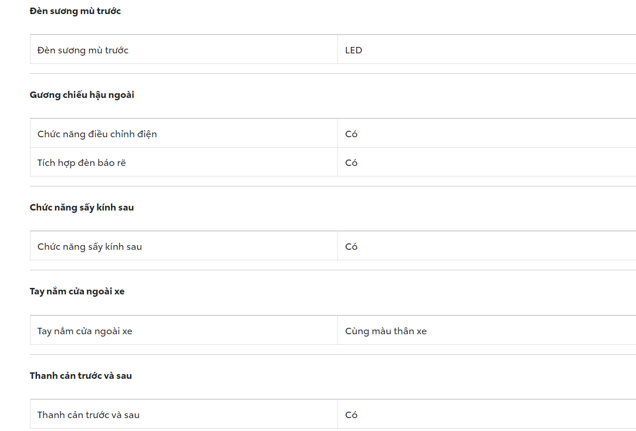636x431 pixels.
Task: Click the "Chức năng sấy kính sau" section heading
Action: tap(82, 208)
